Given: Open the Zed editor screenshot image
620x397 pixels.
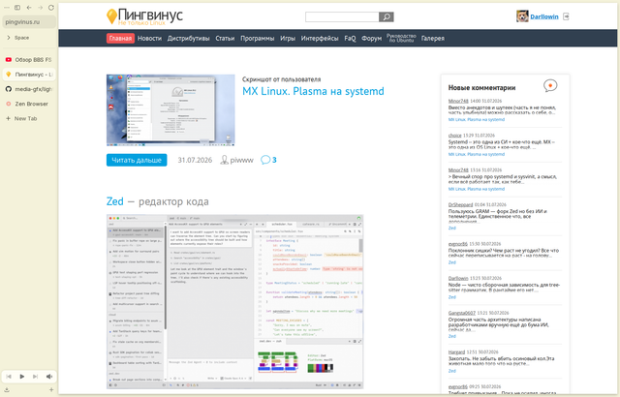Looking at the screenshot, I should click(234, 302).
